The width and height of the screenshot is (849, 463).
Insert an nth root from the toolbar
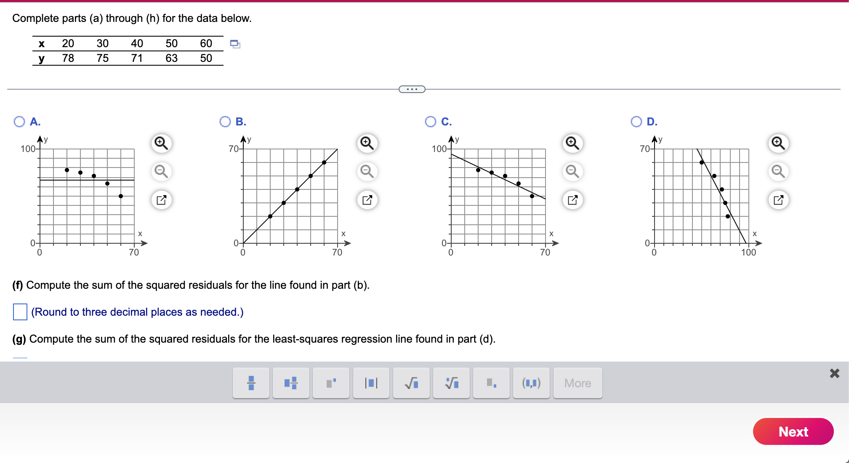[x=451, y=383]
